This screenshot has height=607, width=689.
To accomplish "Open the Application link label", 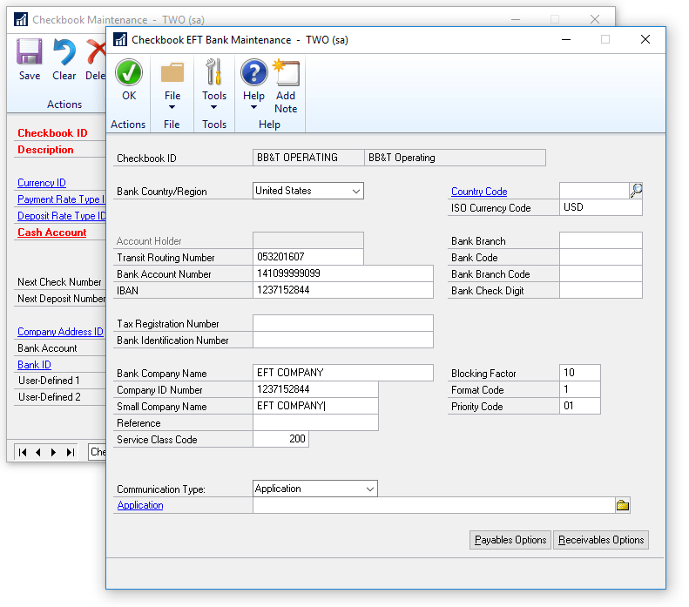I will [x=140, y=505].
